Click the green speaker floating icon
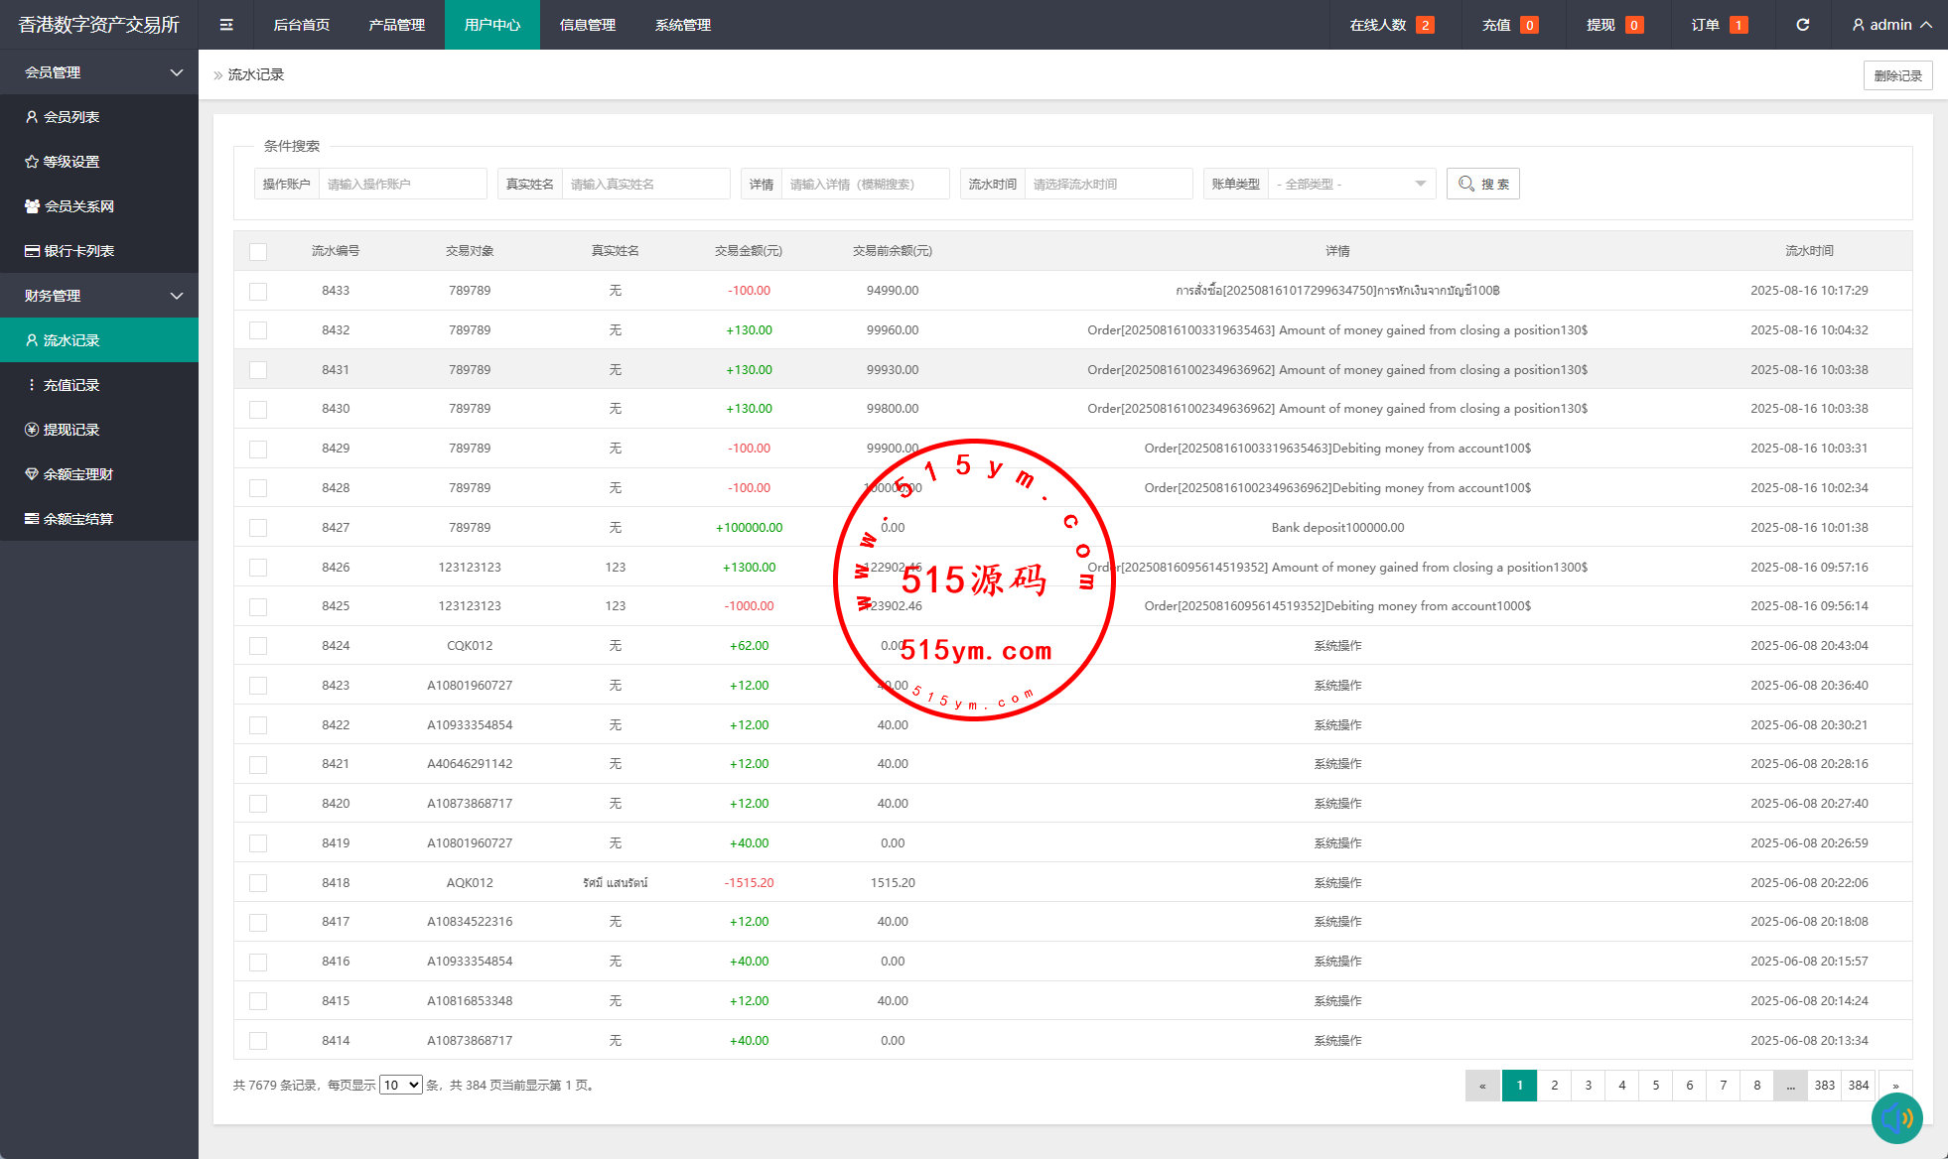Viewport: 1948px width, 1159px height. (x=1896, y=1118)
